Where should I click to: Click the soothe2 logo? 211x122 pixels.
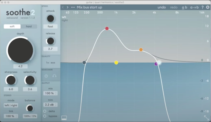pos(21,12)
